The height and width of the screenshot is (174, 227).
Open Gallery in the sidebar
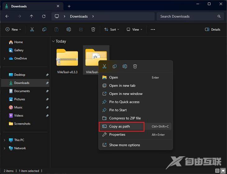(16, 50)
